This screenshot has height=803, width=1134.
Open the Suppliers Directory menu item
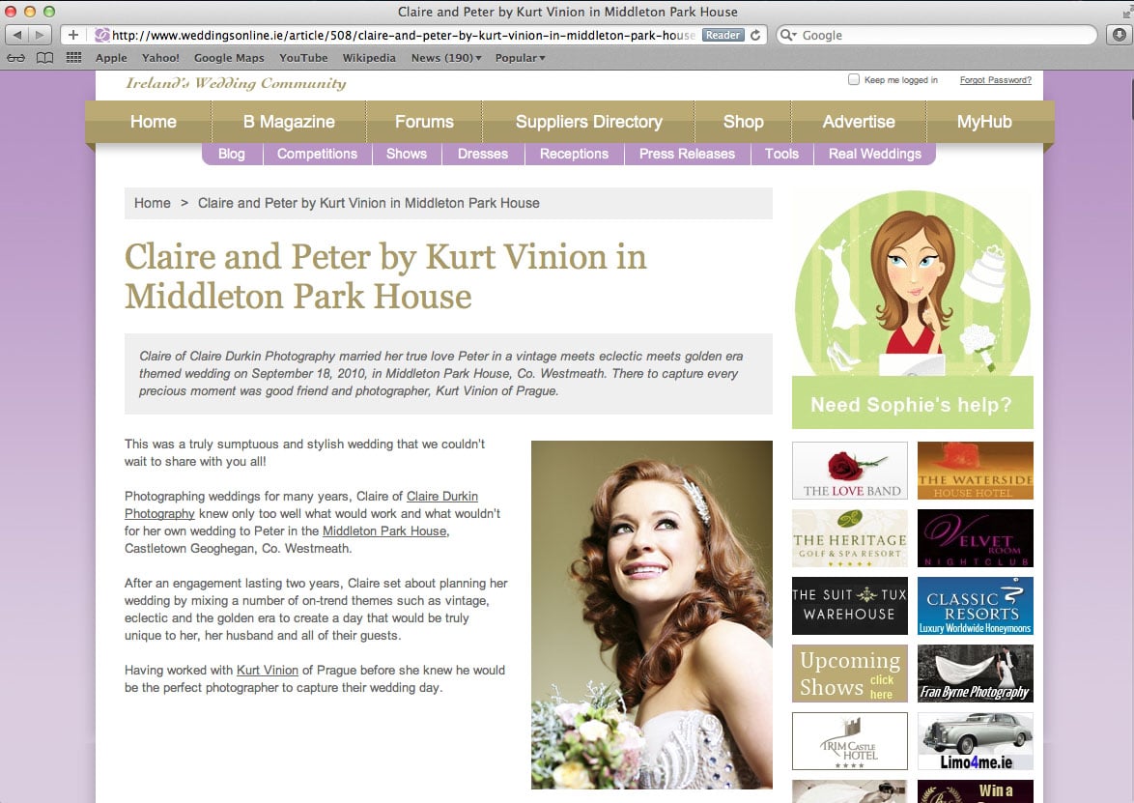(x=588, y=122)
